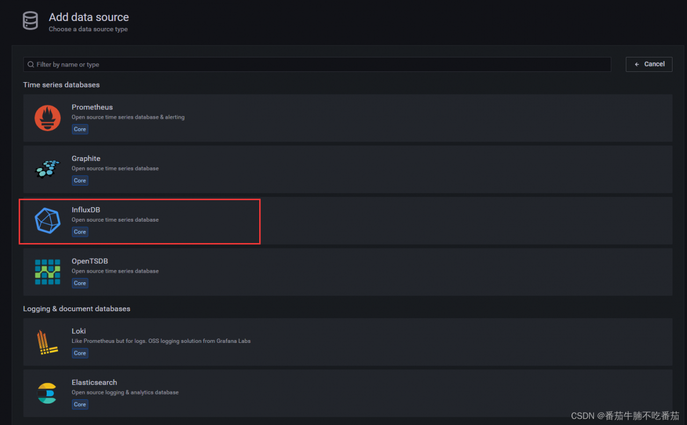Click the database icon beside Add data source
Screen dimensions: 687x425
31,21
